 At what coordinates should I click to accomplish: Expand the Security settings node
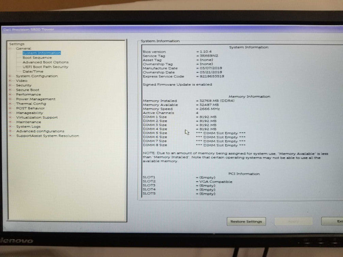(x=10, y=85)
